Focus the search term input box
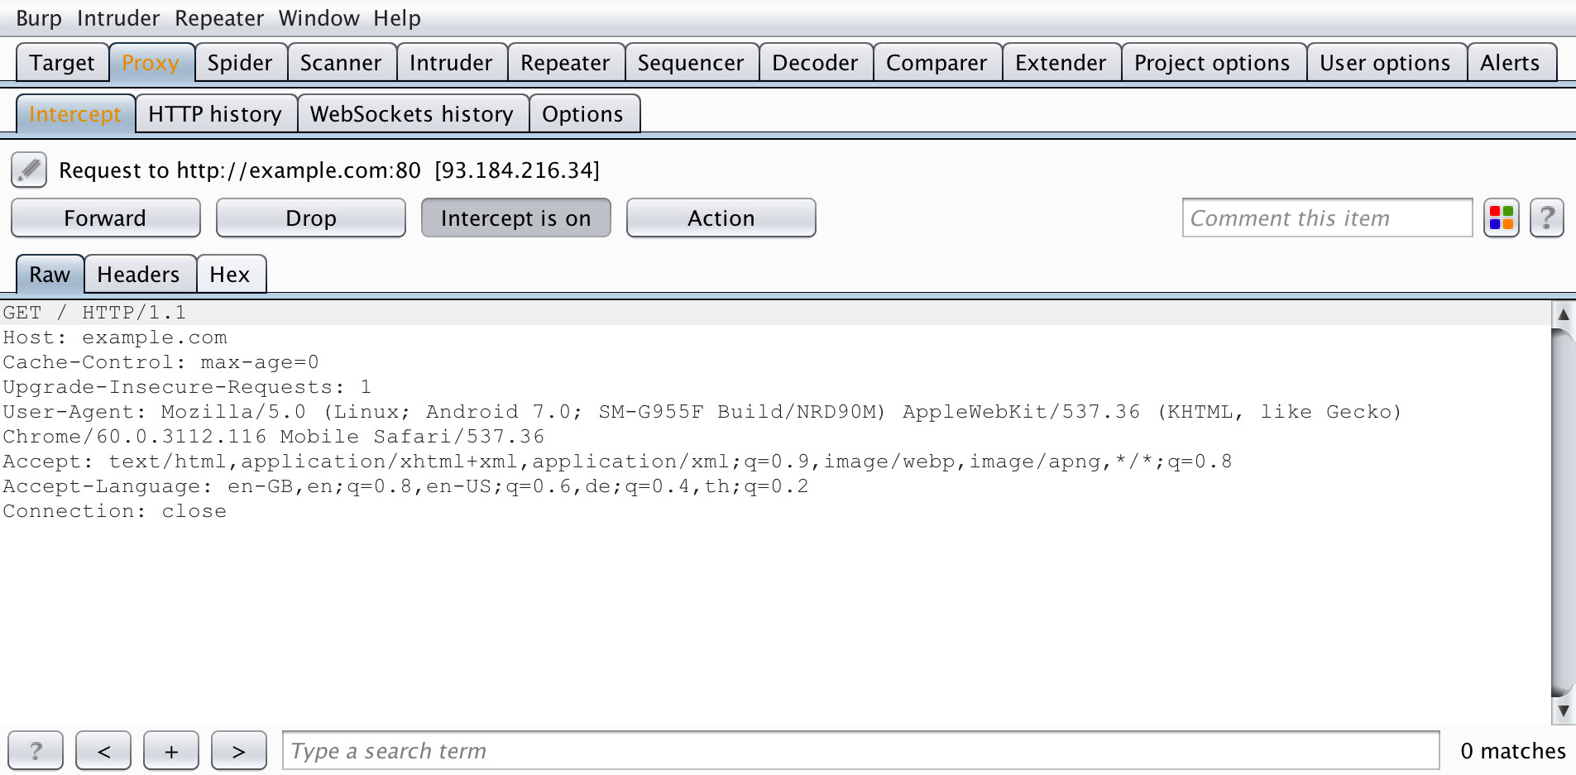Image resolution: width=1576 pixels, height=775 pixels. pos(860,751)
